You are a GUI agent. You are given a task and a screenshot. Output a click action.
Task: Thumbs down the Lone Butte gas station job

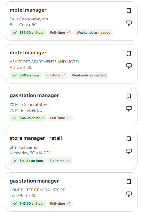pyautogui.click(x=129, y=194)
